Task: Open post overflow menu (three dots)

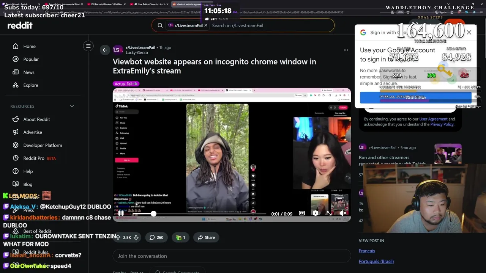Action: coord(346,50)
